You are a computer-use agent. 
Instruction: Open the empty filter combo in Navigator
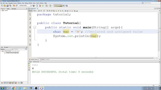(x=19, y=49)
